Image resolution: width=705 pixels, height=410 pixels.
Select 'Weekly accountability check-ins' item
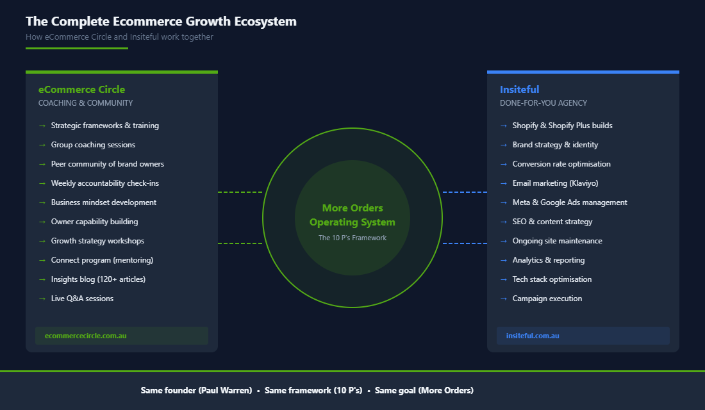point(104,183)
